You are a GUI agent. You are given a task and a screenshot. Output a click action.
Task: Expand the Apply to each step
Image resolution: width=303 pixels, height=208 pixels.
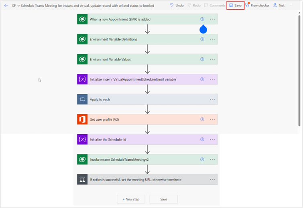pyautogui.click(x=147, y=99)
